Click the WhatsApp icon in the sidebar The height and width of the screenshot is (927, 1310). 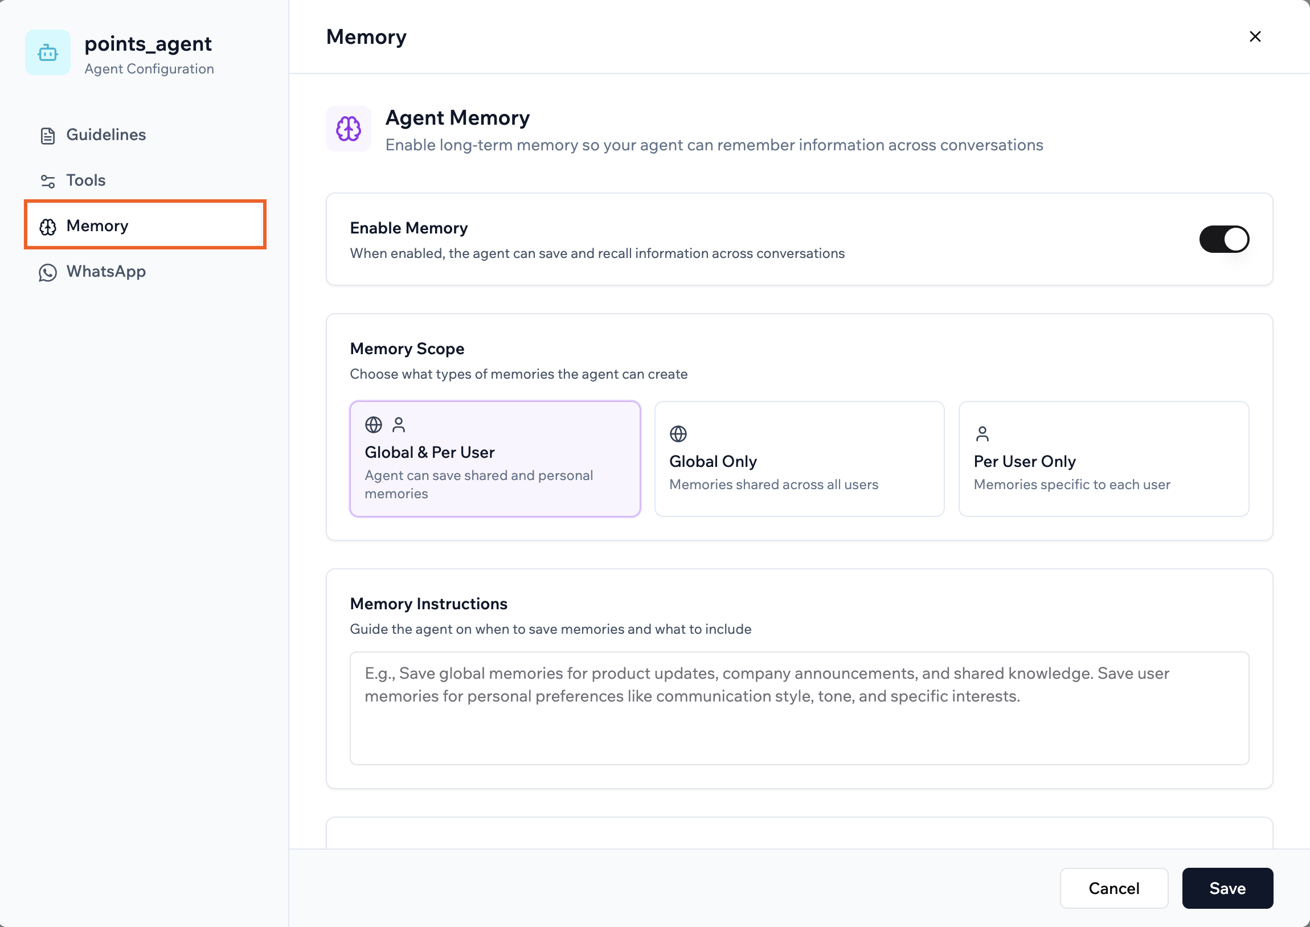click(x=47, y=272)
